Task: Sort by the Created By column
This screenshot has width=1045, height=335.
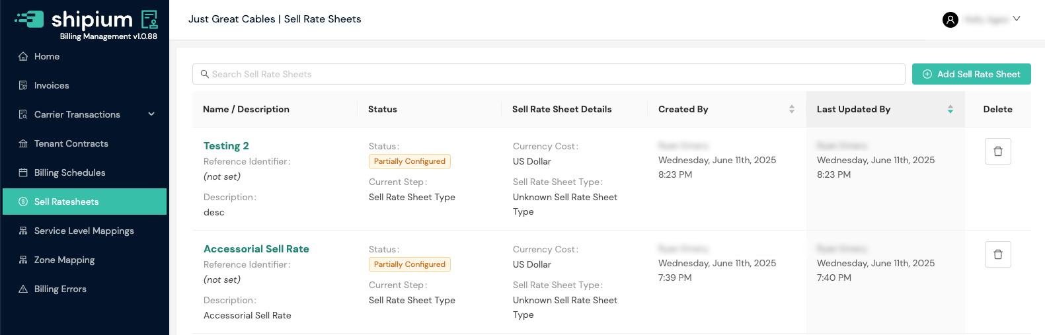Action: pyautogui.click(x=791, y=109)
